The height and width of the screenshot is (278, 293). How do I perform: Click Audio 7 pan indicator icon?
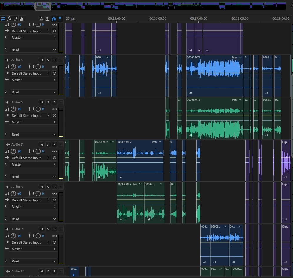click(32, 151)
